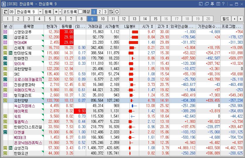
Task: Click the 외국인순매 column header
Action: point(183,26)
